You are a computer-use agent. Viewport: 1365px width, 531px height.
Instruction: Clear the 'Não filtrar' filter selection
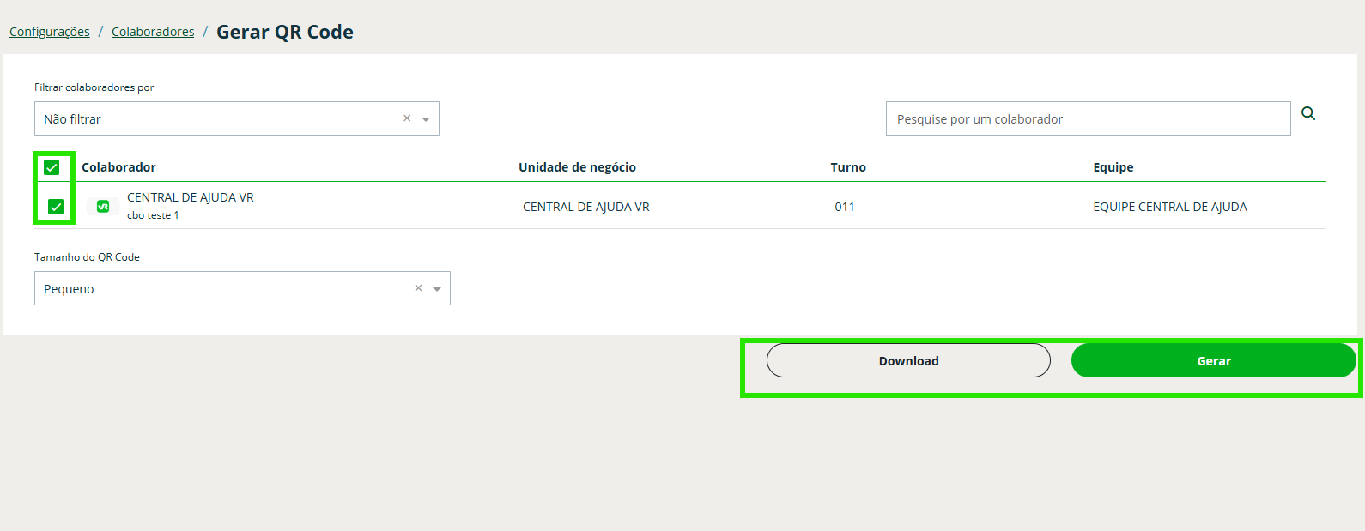tap(407, 118)
